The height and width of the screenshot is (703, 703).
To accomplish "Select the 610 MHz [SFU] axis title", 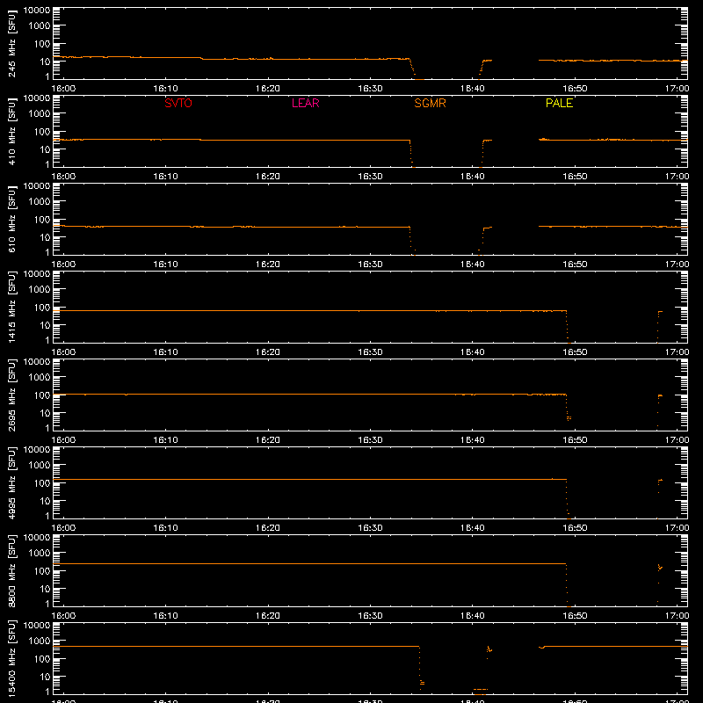I will [x=12, y=220].
